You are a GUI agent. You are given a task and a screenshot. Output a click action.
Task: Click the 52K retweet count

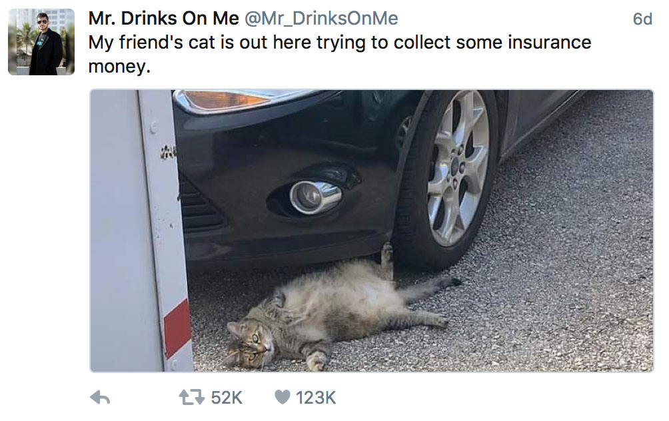227,398
